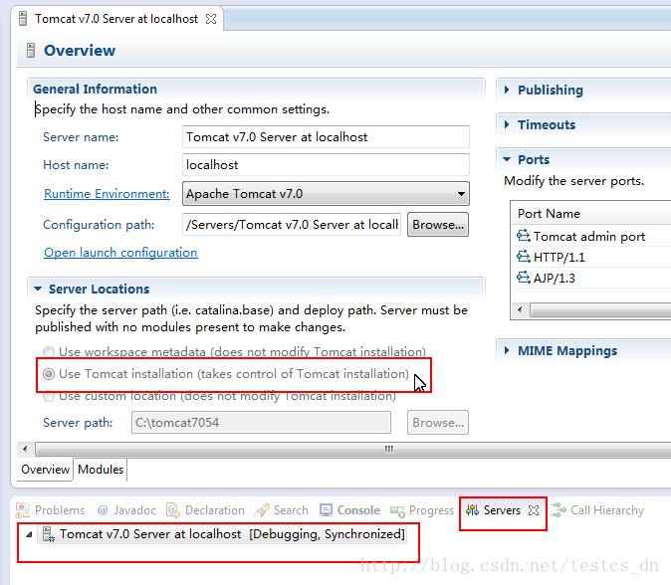671x585 pixels.
Task: Click the Configuration path input field
Action: pos(292,225)
